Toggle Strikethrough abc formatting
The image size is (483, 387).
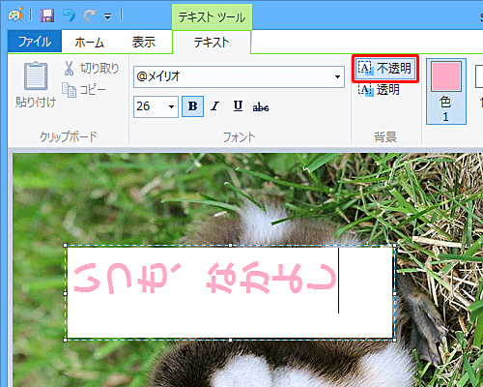coord(261,106)
